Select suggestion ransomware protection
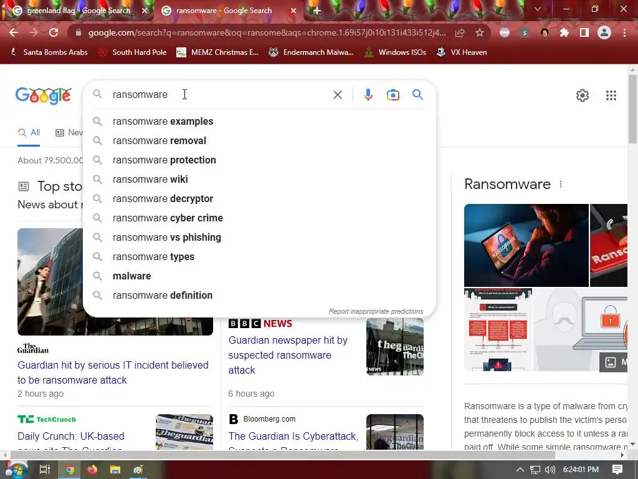This screenshot has height=479, width=638. point(259,160)
